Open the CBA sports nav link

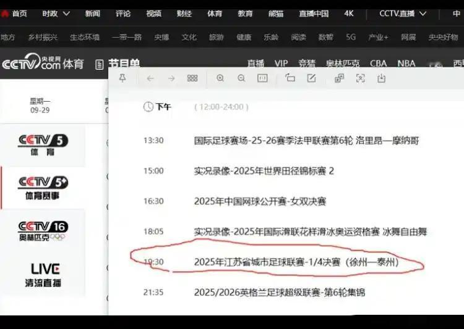pos(378,63)
